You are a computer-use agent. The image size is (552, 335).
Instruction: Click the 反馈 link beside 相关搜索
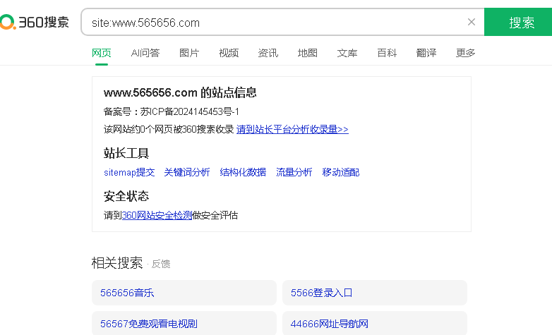(161, 264)
